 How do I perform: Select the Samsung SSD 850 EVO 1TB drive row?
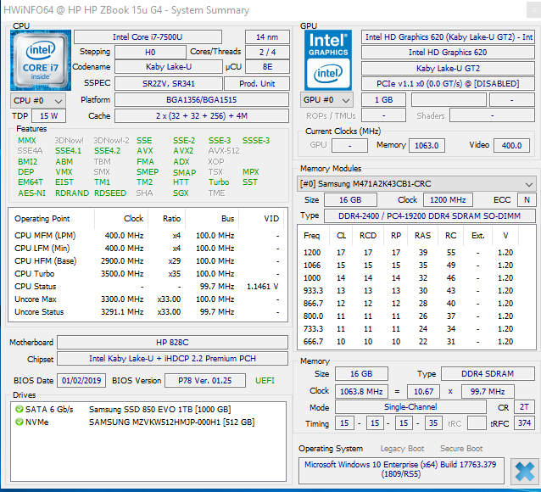148,410
